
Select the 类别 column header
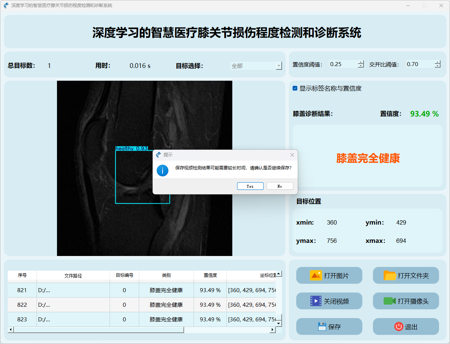click(166, 275)
